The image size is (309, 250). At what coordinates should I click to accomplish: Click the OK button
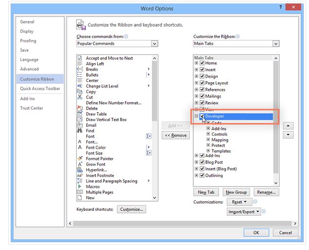pos(256,232)
